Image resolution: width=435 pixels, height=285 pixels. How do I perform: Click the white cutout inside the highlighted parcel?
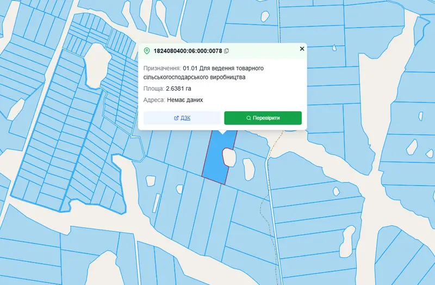[229, 157]
